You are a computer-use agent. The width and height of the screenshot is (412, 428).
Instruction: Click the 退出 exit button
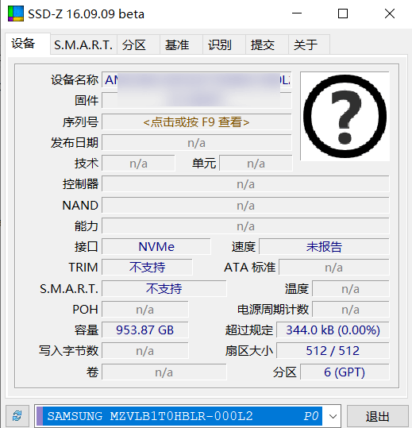point(378,416)
